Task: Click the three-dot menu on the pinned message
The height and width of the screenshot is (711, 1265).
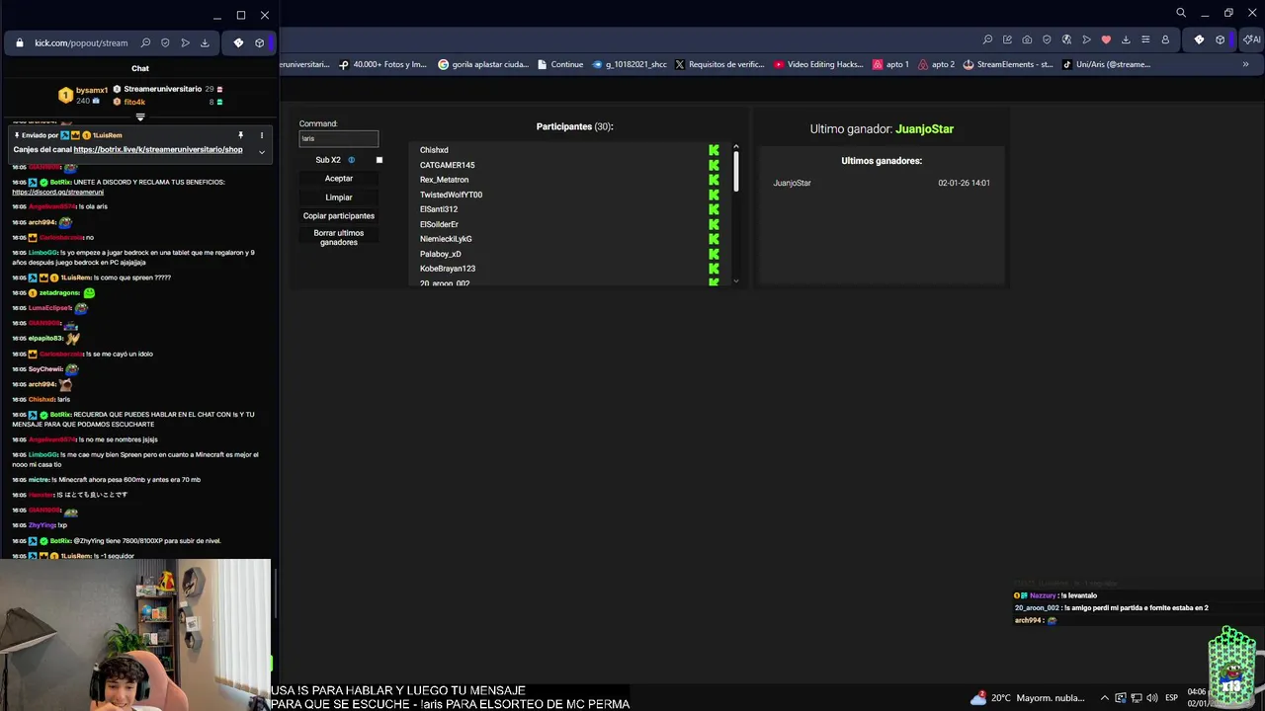Action: click(x=262, y=135)
